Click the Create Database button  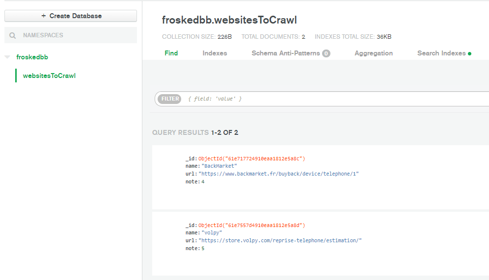[71, 16]
